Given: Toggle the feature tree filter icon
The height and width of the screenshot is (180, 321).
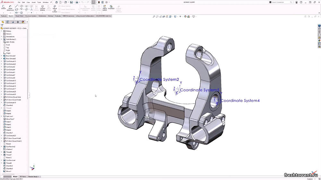Looking at the screenshot, I should point(2,25).
